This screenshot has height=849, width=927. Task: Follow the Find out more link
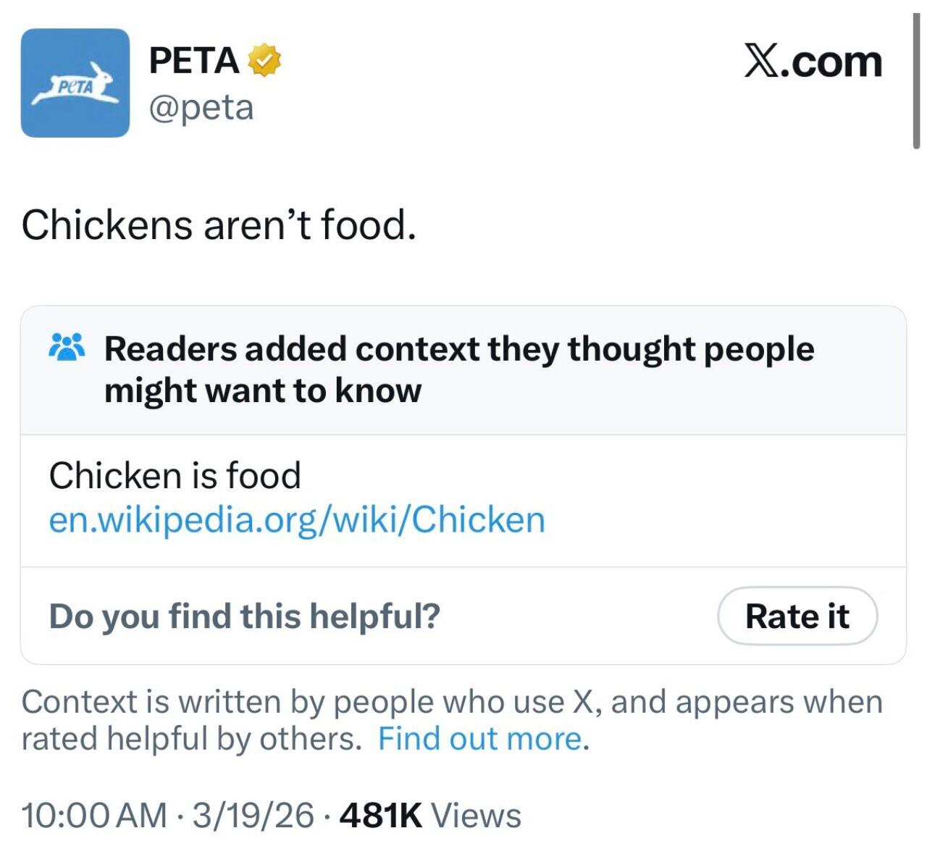pyautogui.click(x=481, y=739)
